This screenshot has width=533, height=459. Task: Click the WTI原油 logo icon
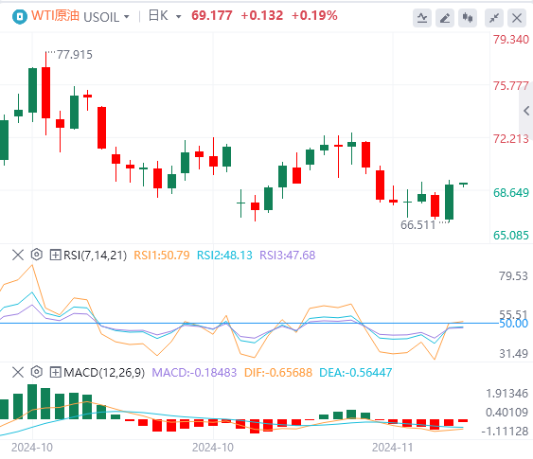coord(19,16)
